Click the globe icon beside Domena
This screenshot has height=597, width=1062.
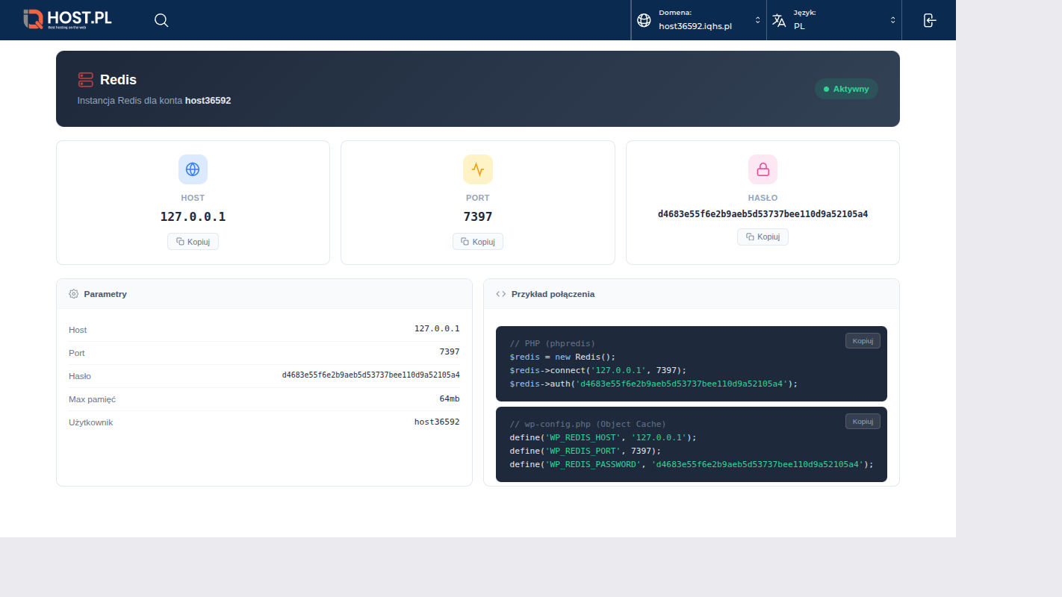tap(644, 20)
